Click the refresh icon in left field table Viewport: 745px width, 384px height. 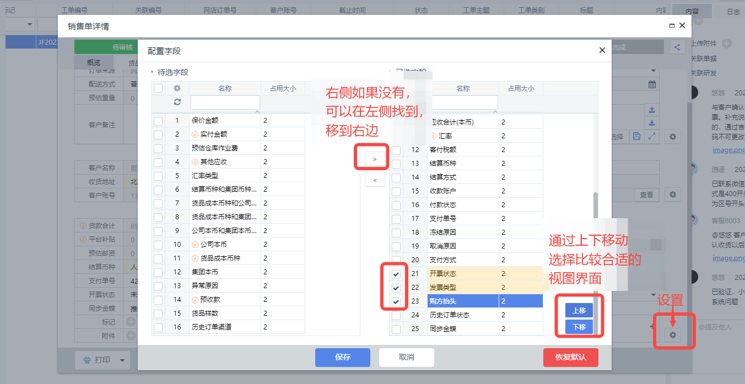177,102
